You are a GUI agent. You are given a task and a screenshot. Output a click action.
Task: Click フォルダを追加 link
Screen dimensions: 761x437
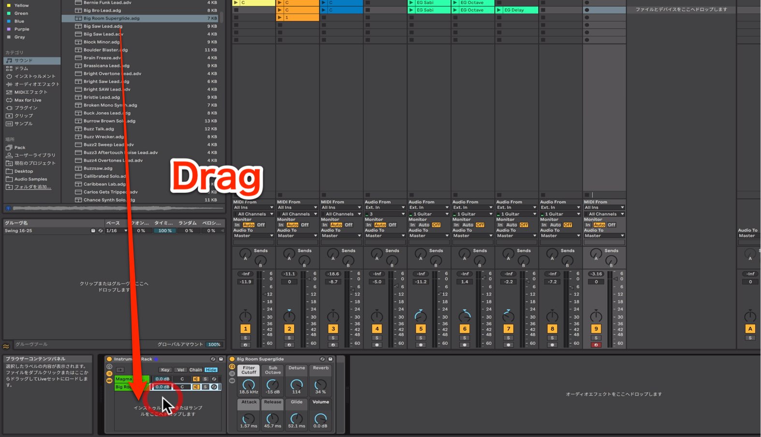[x=32, y=187]
